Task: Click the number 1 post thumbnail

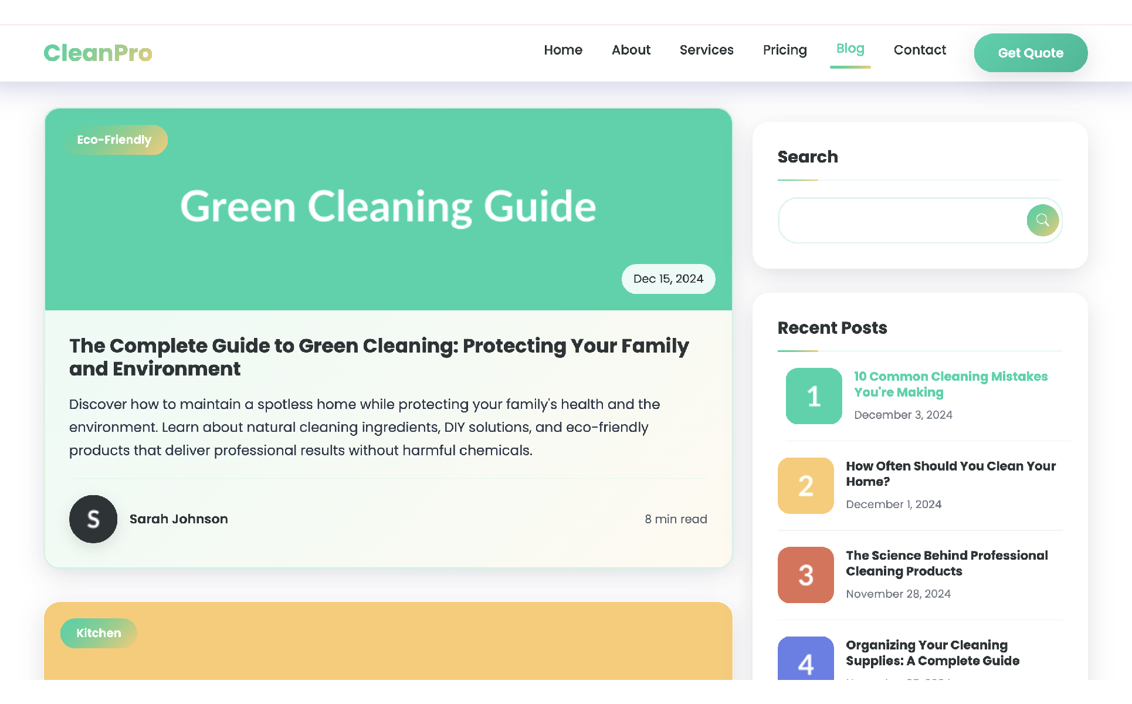Action: pos(814,396)
